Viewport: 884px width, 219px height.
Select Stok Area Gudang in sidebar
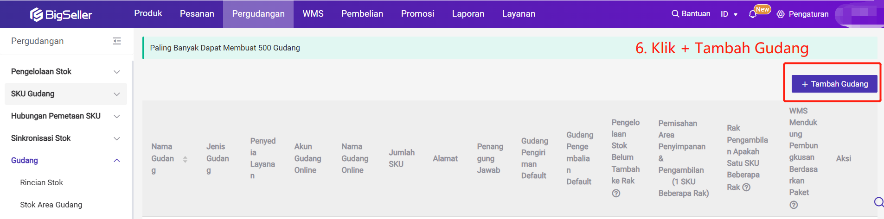(x=51, y=205)
